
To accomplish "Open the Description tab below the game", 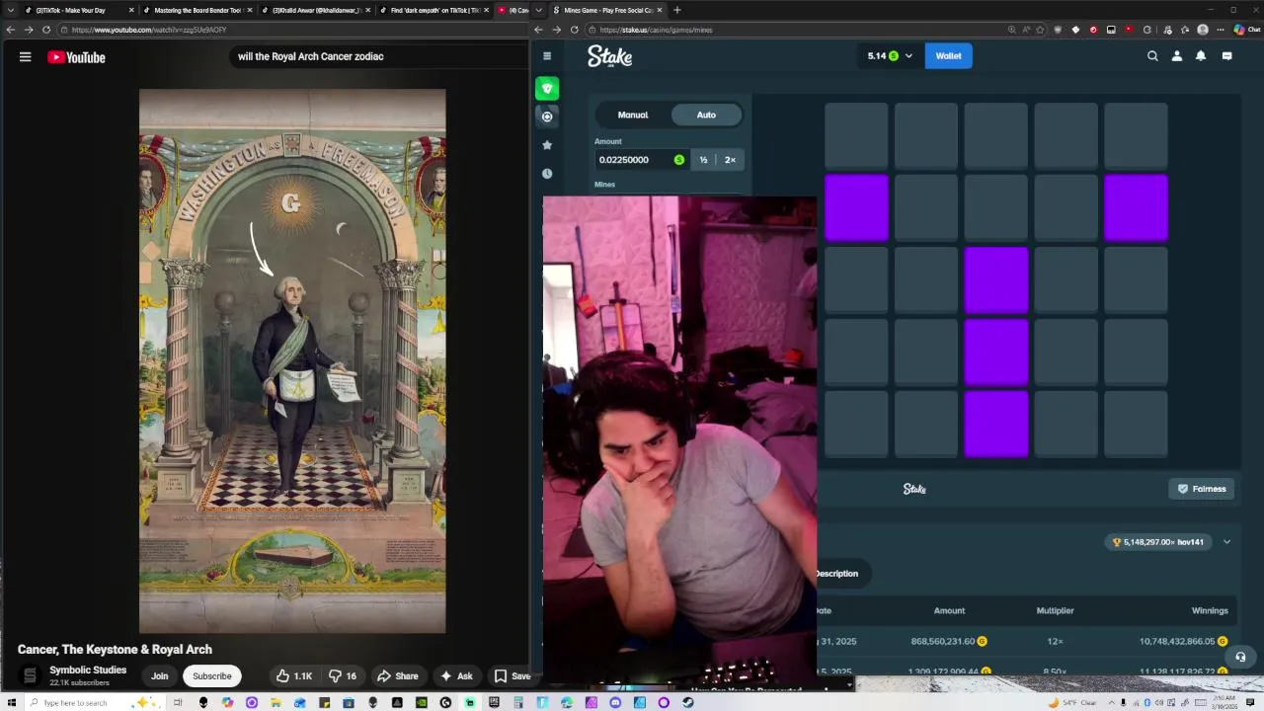I will [x=837, y=574].
